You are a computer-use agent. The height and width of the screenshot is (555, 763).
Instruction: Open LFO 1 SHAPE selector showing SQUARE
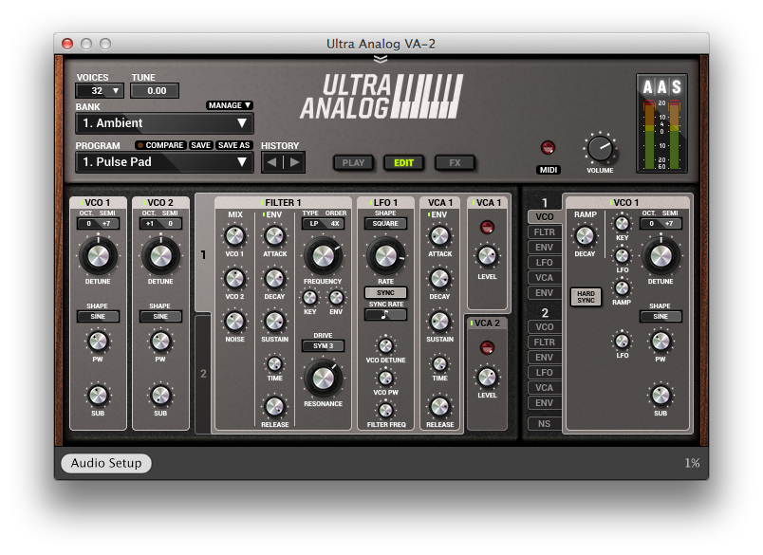[385, 224]
